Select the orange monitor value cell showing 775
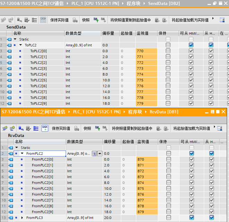Image resolution: width=229 pixels, height=222 pixels. coord(146,80)
